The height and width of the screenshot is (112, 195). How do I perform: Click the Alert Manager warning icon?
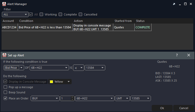tap(4, 4)
